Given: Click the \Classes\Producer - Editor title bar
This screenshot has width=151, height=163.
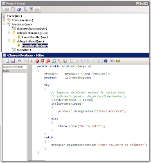Looking at the screenshot, I should [x=75, y=55].
